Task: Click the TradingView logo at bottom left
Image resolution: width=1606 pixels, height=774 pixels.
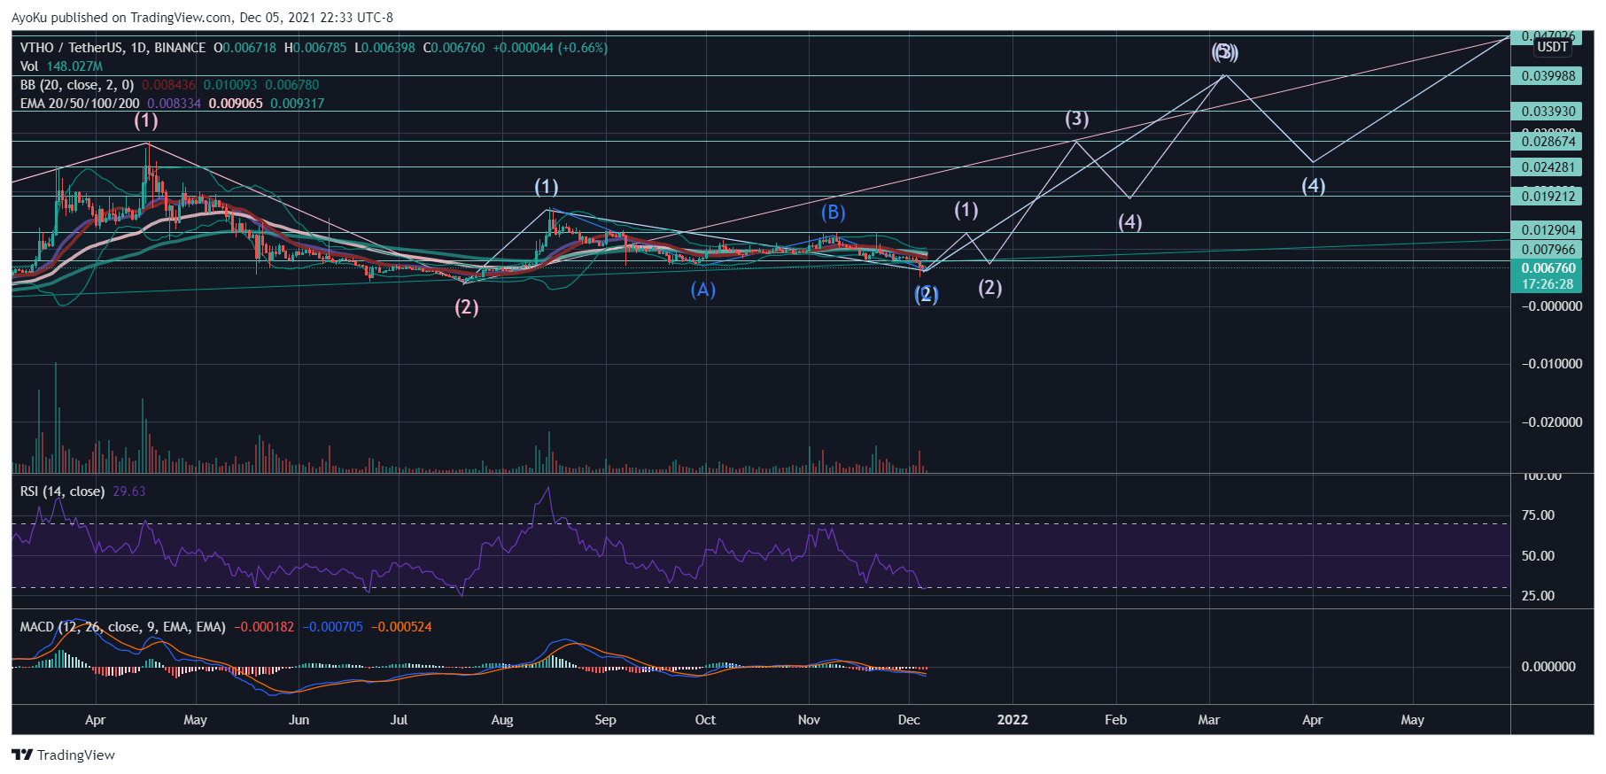Action: (63, 755)
